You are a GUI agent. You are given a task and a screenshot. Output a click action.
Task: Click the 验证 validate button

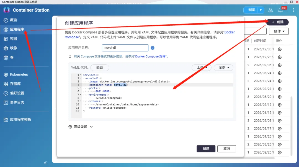100,68
